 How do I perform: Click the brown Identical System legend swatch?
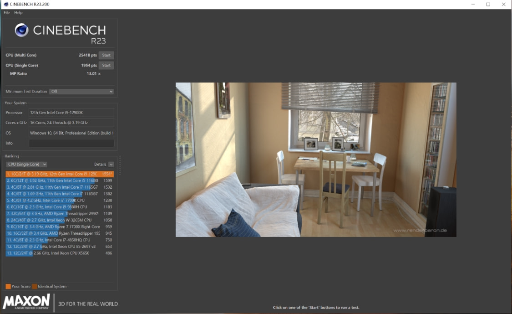[35, 287]
